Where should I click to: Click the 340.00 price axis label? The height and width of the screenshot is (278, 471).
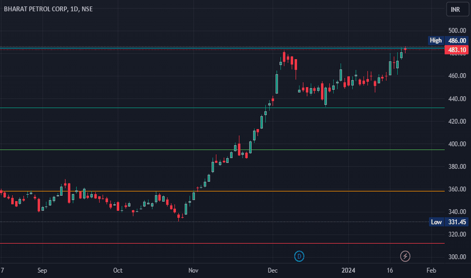457,212
